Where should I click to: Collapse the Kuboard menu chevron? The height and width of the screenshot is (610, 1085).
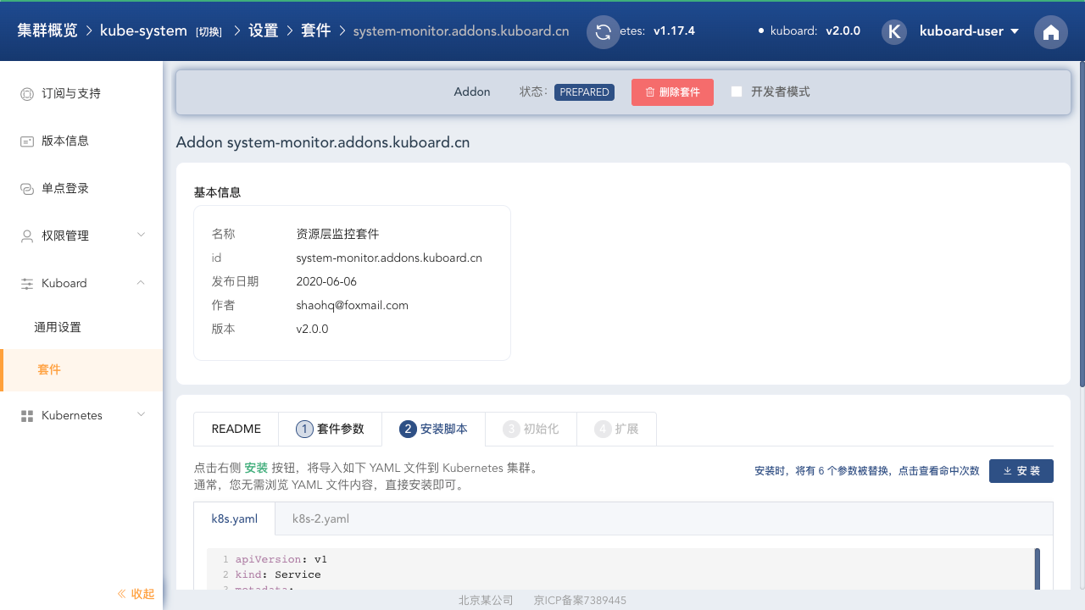click(x=142, y=282)
